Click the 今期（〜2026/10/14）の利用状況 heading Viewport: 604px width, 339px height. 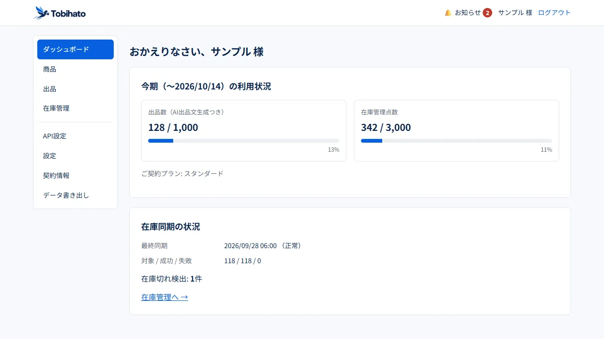point(206,87)
